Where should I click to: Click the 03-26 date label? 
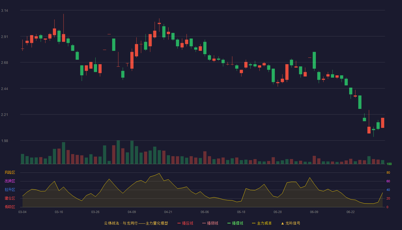(x=95, y=212)
